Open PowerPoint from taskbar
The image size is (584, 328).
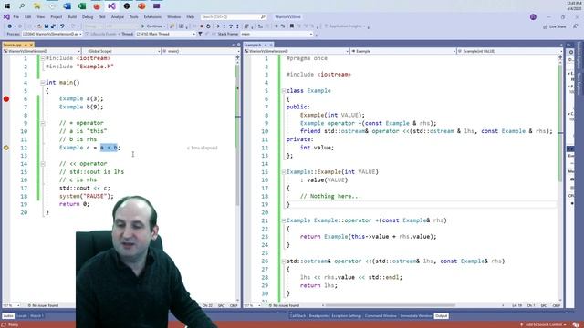(141, 6)
